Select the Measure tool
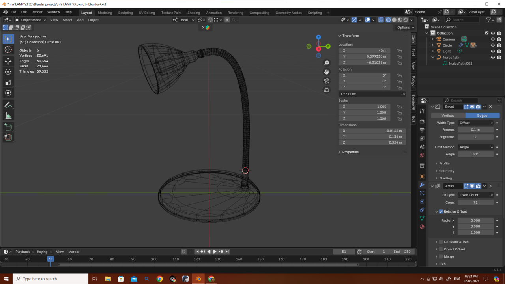 [x=8, y=116]
